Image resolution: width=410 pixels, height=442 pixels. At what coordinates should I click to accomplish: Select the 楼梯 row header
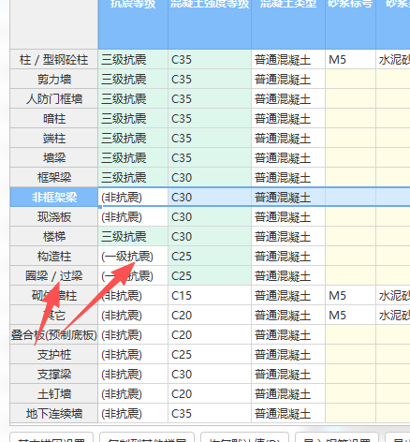point(54,236)
